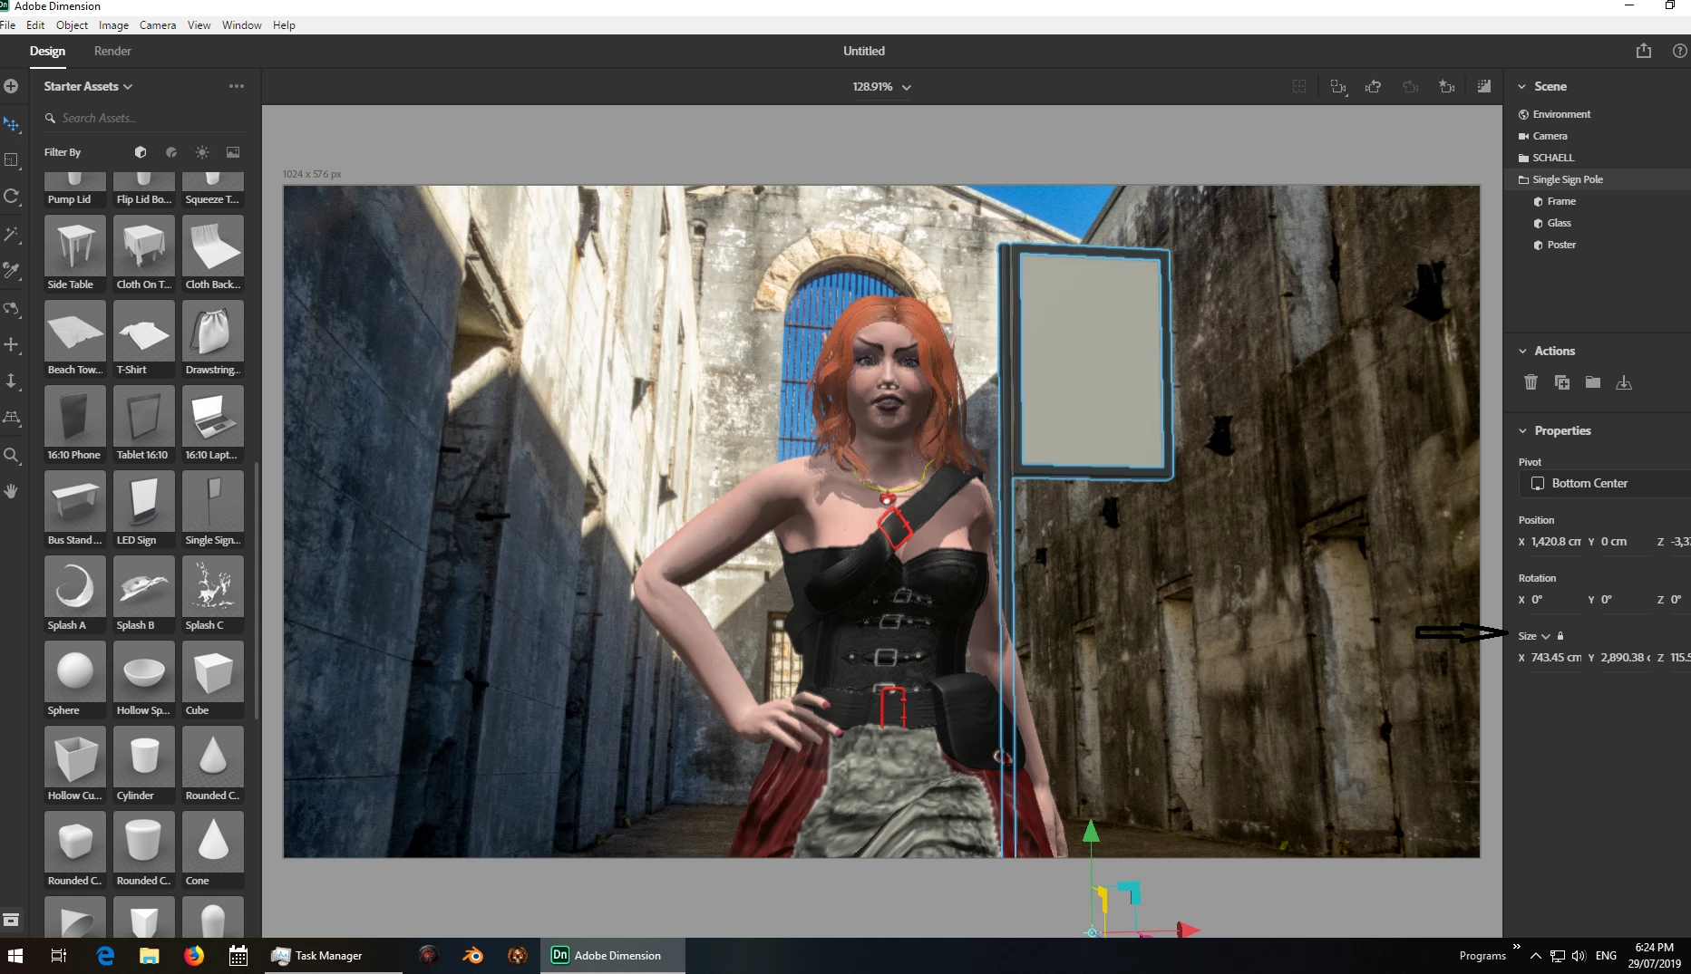Click the Rotation X value field

1556,600
